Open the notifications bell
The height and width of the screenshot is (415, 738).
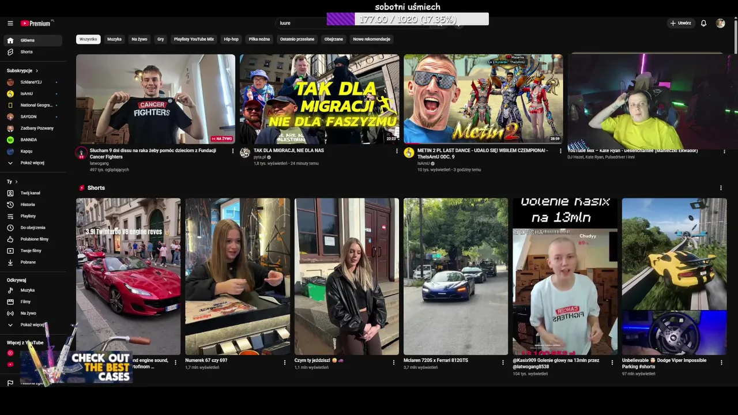coord(703,23)
